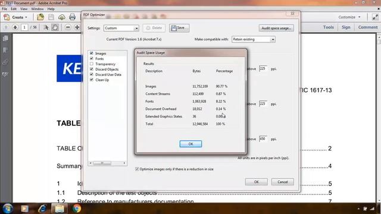Click the Save settings button
Screen dimensions: 381x214
click(179, 28)
